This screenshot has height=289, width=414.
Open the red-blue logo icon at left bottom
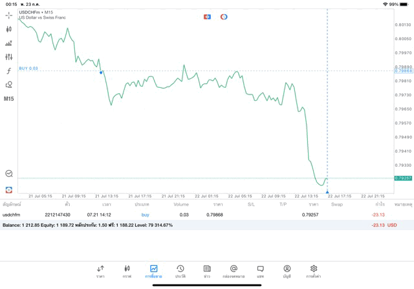point(8,190)
